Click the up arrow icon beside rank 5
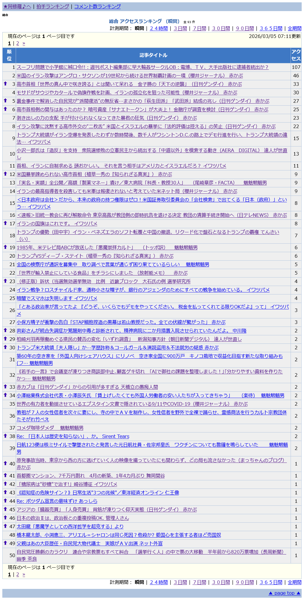304x607 pixels. [x=5, y=101]
